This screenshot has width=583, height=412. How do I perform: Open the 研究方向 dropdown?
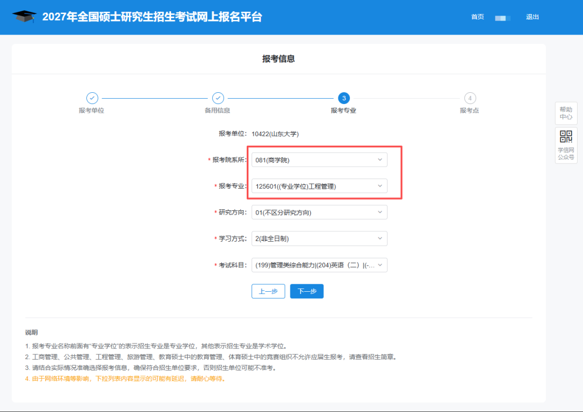point(320,212)
